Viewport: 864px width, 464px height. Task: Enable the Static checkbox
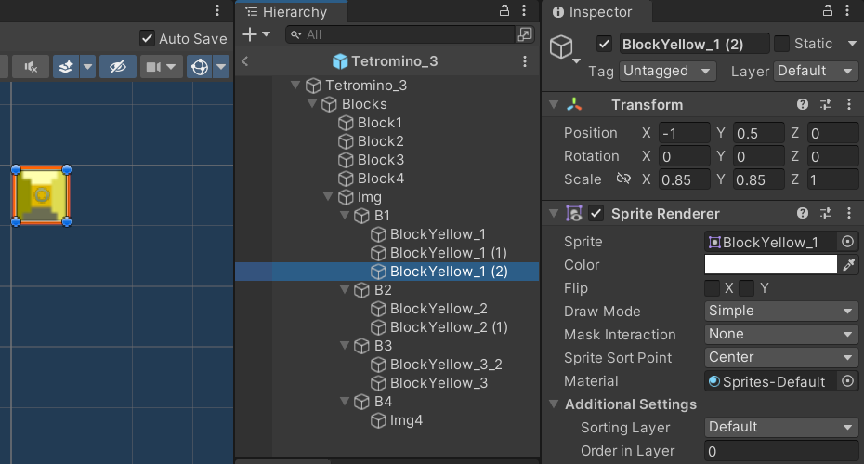[781, 44]
